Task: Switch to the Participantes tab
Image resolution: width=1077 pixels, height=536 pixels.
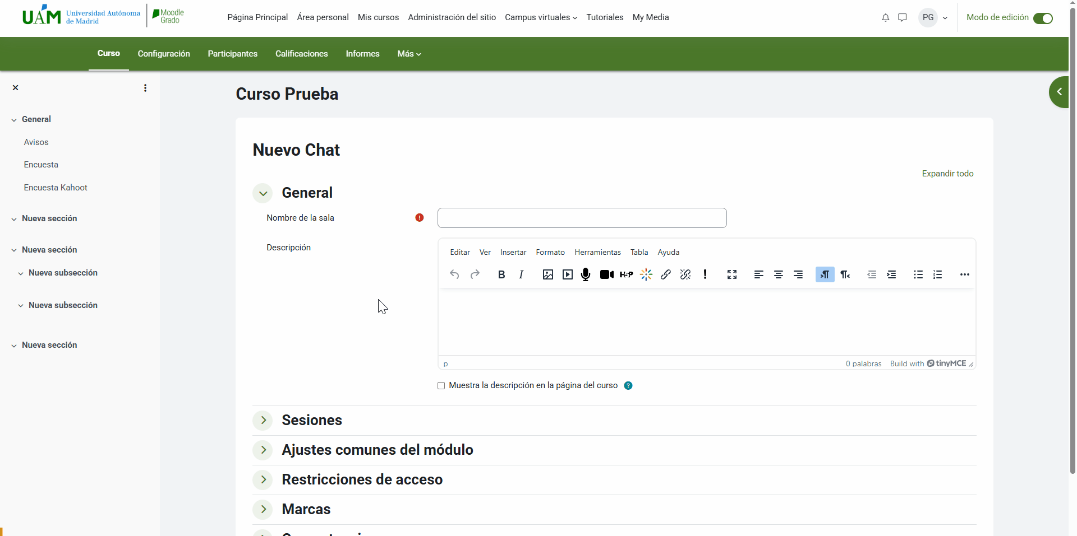Action: (x=232, y=54)
